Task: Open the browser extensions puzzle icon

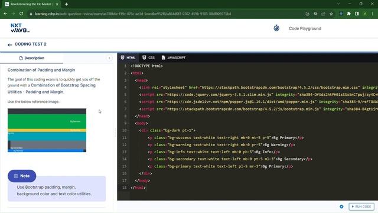Action: pyautogui.click(x=349, y=14)
